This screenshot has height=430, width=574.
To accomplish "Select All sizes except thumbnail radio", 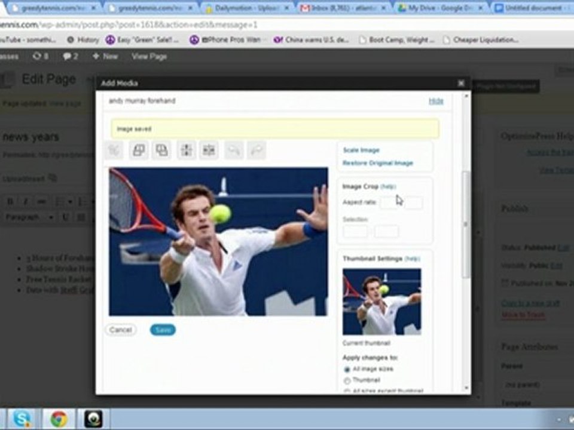I will tap(347, 391).
